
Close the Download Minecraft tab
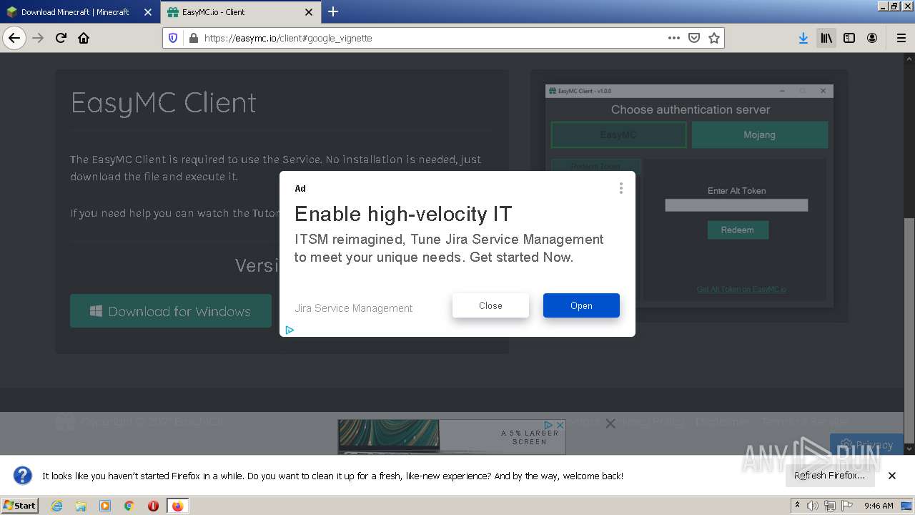coord(148,12)
